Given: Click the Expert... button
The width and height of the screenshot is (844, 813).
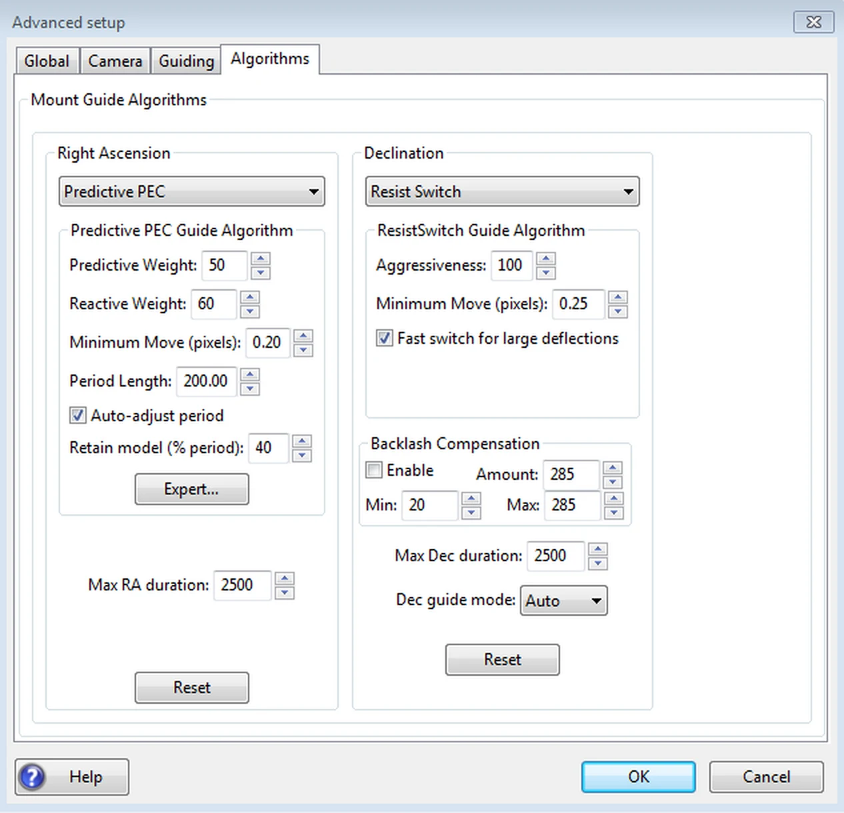Looking at the screenshot, I should tap(192, 489).
